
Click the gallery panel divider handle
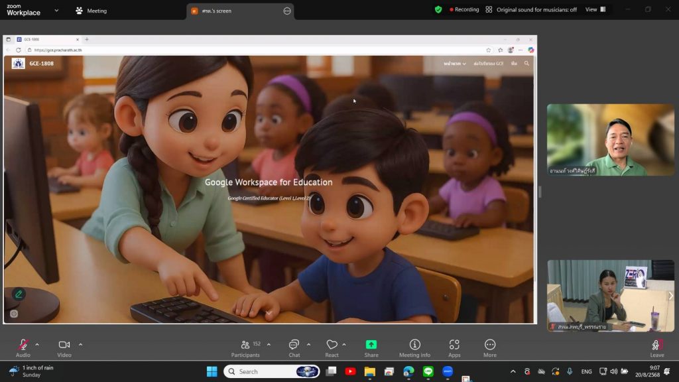540,192
